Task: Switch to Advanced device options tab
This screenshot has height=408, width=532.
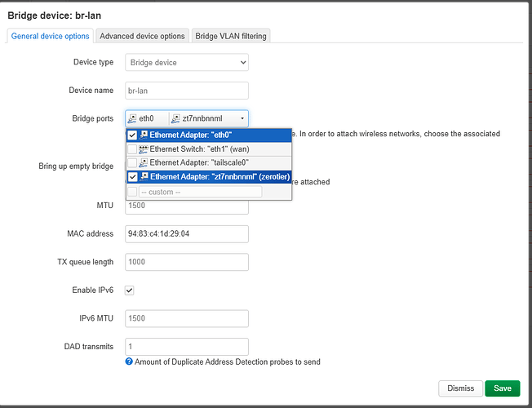Action: pyautogui.click(x=142, y=36)
